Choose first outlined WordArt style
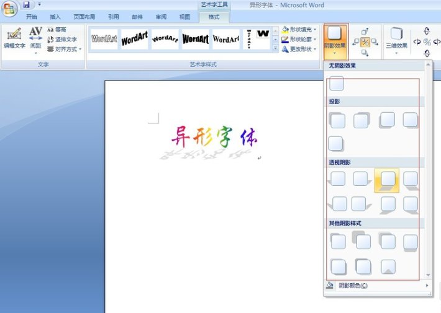The height and width of the screenshot is (313, 441). coord(104,39)
